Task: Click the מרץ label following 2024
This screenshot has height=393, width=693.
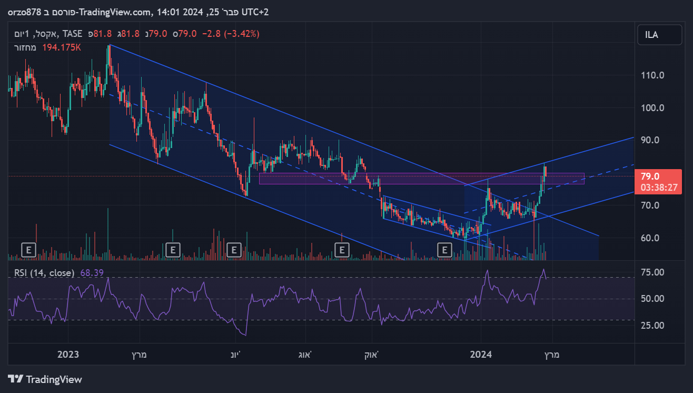Action: 551,355
